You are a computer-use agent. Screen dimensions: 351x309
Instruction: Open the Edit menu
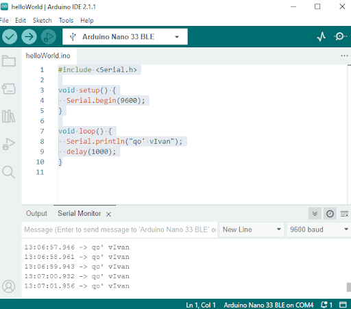coord(21,21)
